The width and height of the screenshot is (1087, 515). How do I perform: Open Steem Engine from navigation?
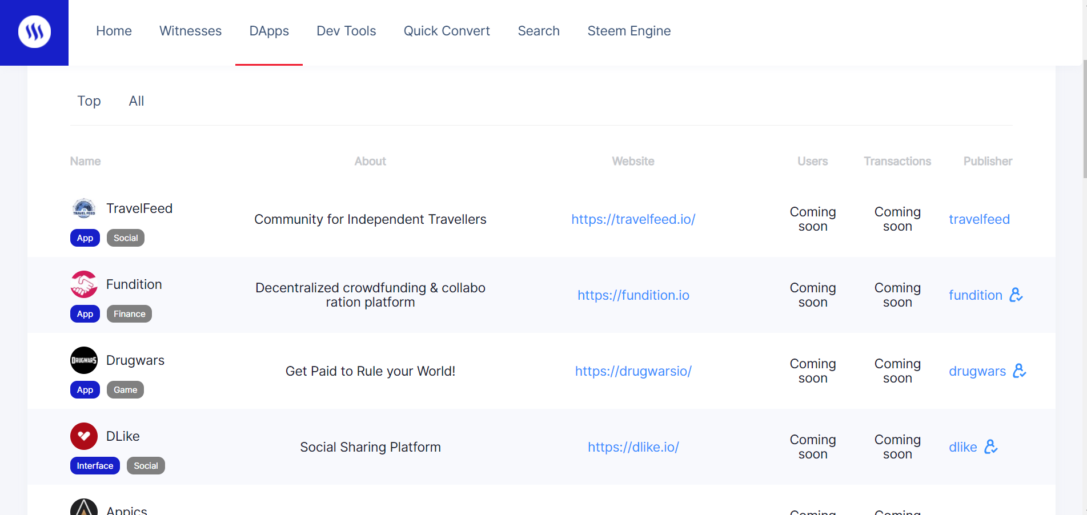pyautogui.click(x=629, y=31)
